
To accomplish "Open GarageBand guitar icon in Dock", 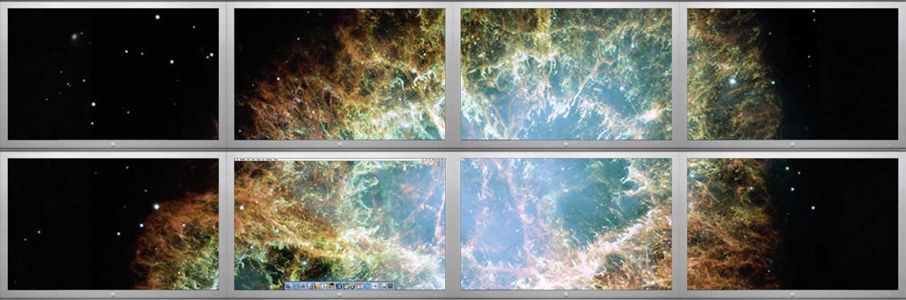I will pyautogui.click(x=353, y=285).
